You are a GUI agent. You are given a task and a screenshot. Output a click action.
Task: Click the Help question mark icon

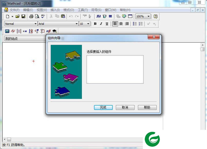(156, 16)
